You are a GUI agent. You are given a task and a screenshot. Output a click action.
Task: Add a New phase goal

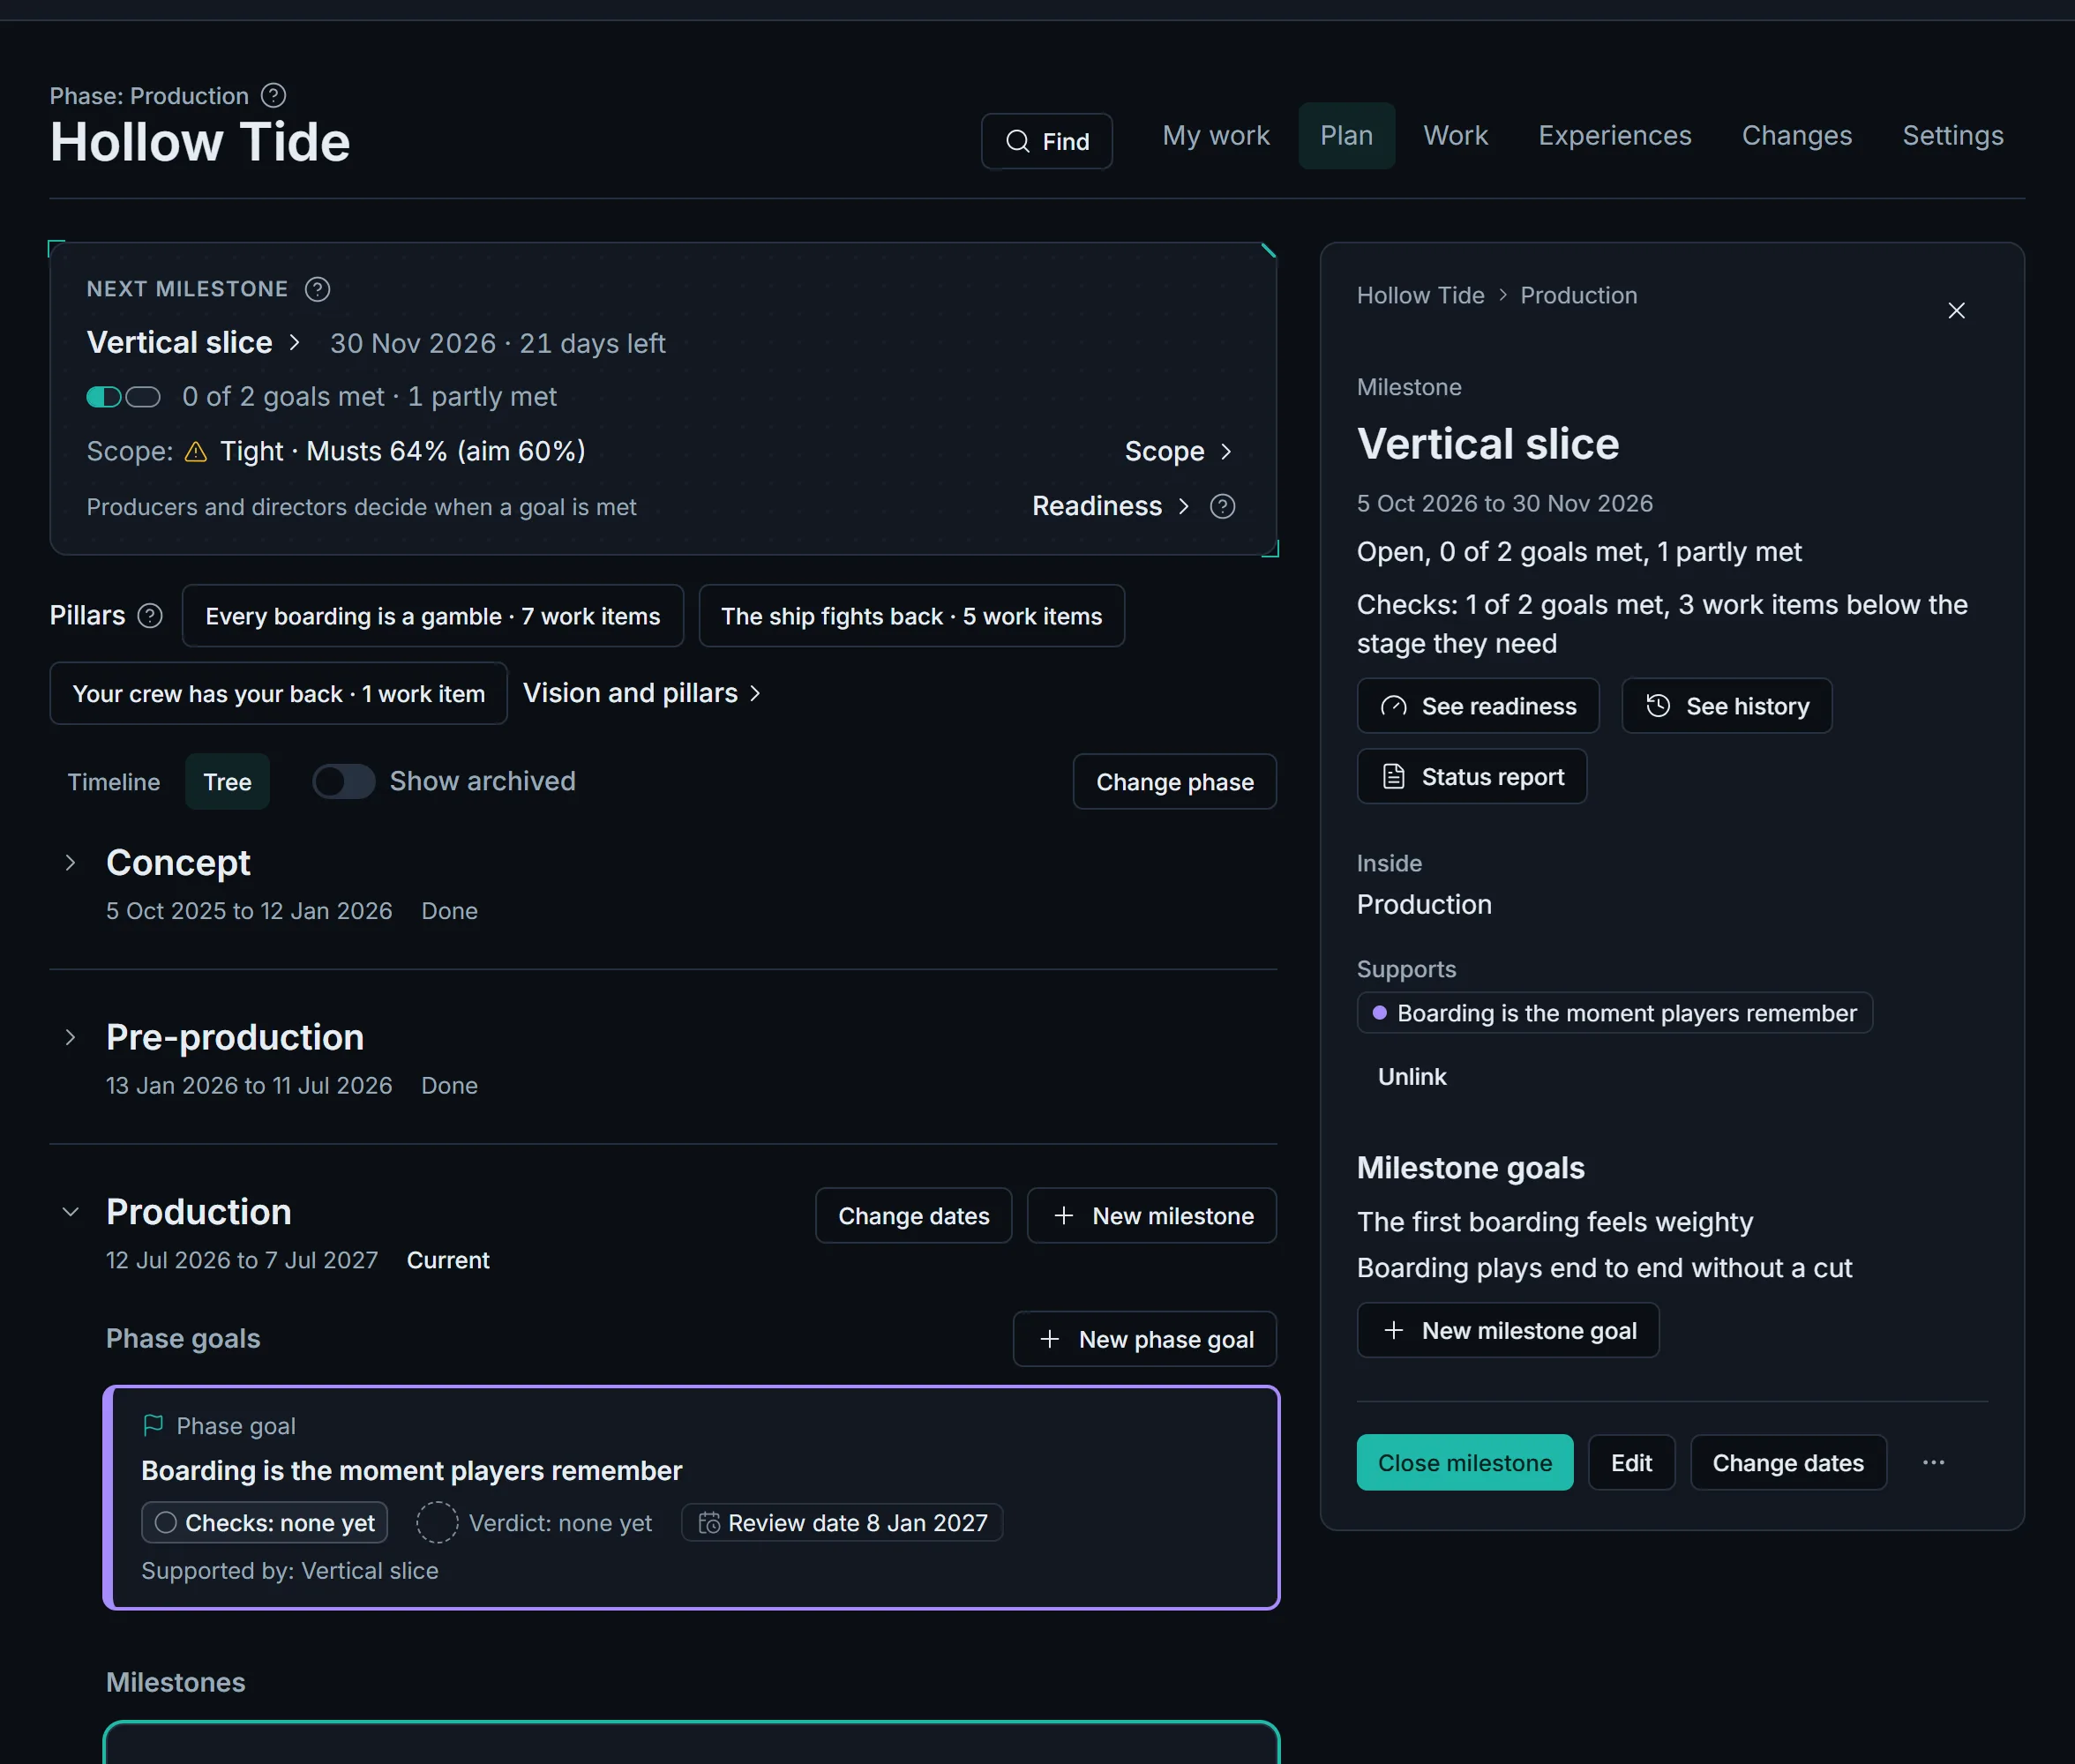coord(1144,1339)
